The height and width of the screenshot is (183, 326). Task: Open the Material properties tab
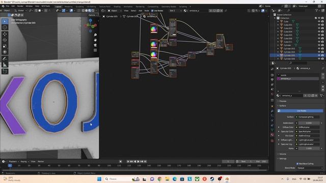click(x=272, y=135)
